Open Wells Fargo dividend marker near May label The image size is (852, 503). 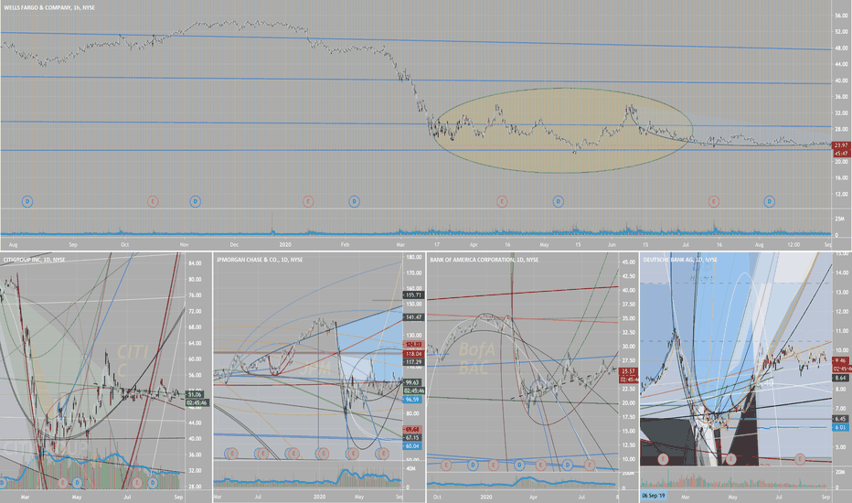558,202
